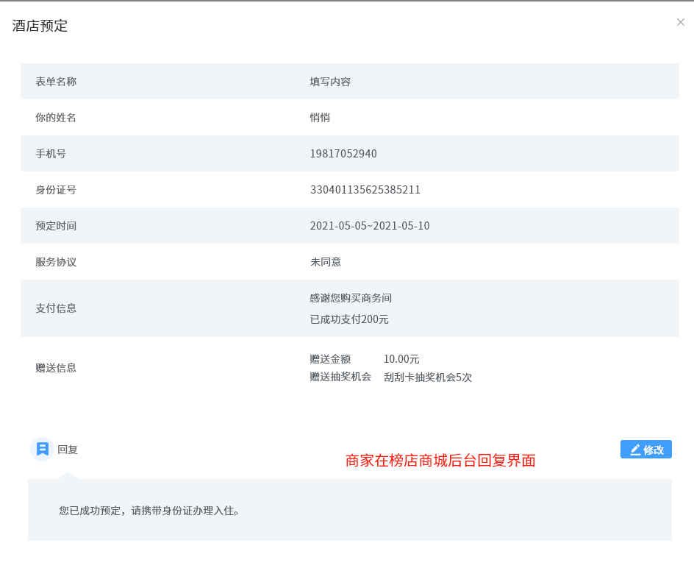The width and height of the screenshot is (694, 571).
Task: Select ID number 330401135625385211
Action: tap(365, 190)
